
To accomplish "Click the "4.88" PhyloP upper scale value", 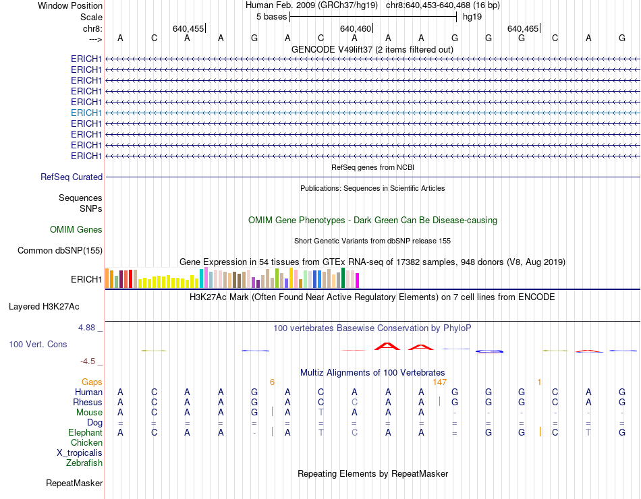I will point(86,328).
